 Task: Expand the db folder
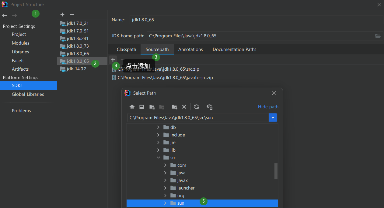(158, 127)
